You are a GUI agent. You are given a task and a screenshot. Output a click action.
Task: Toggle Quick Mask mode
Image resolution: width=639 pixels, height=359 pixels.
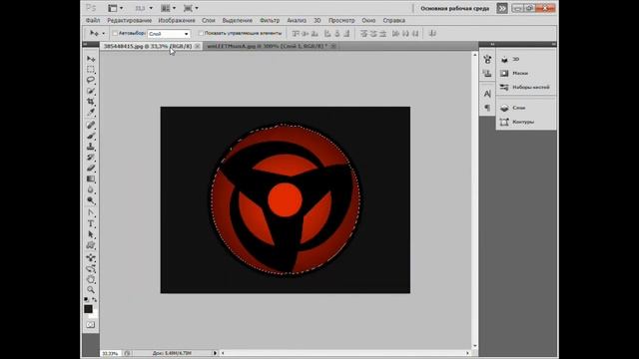tap(91, 325)
